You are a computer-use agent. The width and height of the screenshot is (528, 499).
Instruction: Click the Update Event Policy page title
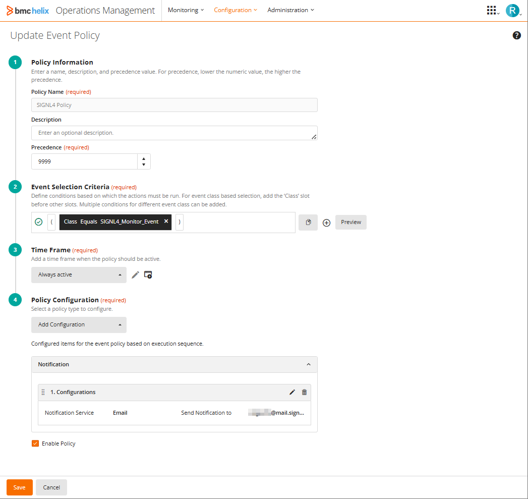click(55, 35)
